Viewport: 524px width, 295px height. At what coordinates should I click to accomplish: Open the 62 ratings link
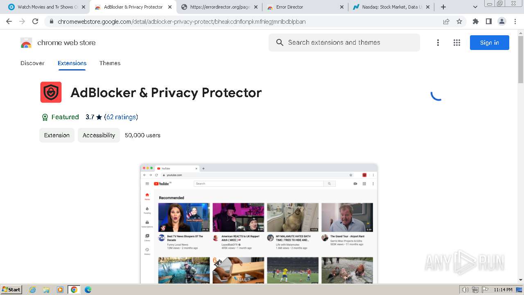pos(121,117)
